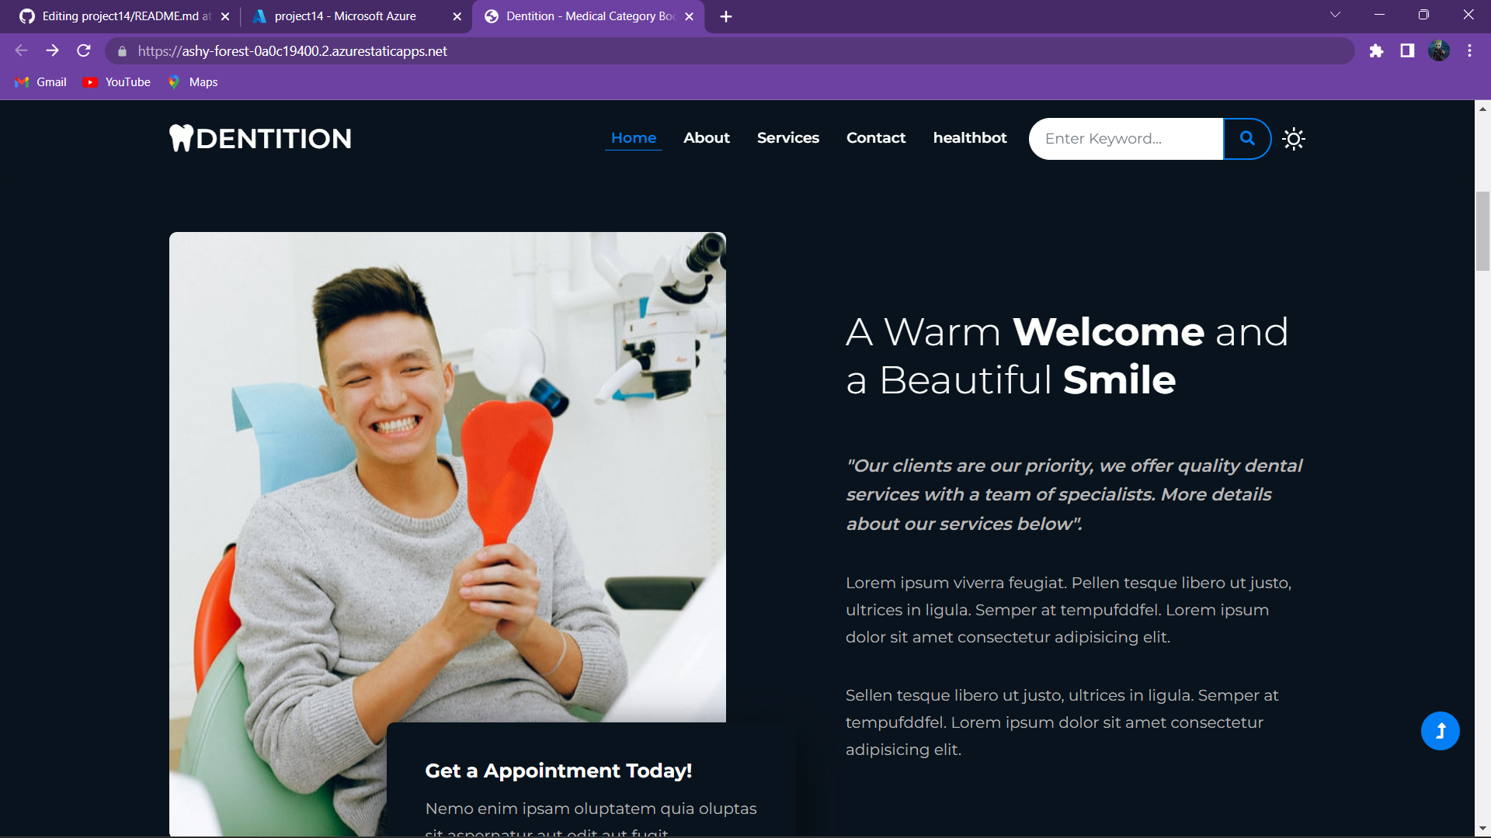Expand the tab search chevron
The image size is (1491, 838).
tap(1335, 16)
